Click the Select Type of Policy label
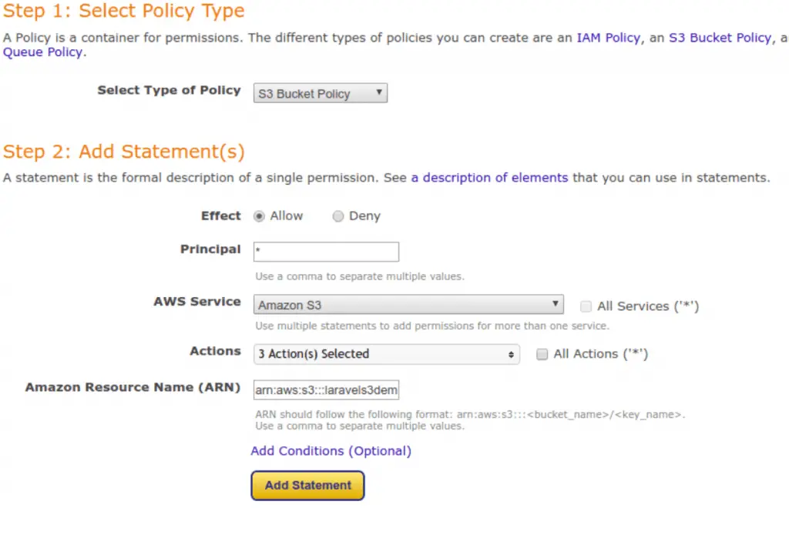Viewport: 789px width, 538px height. (169, 90)
